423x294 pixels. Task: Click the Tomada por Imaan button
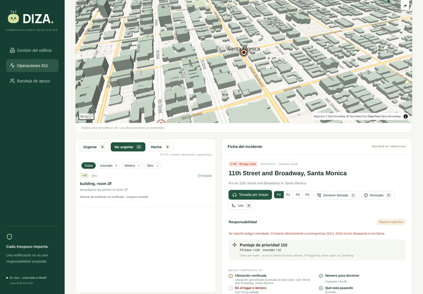pyautogui.click(x=250, y=195)
